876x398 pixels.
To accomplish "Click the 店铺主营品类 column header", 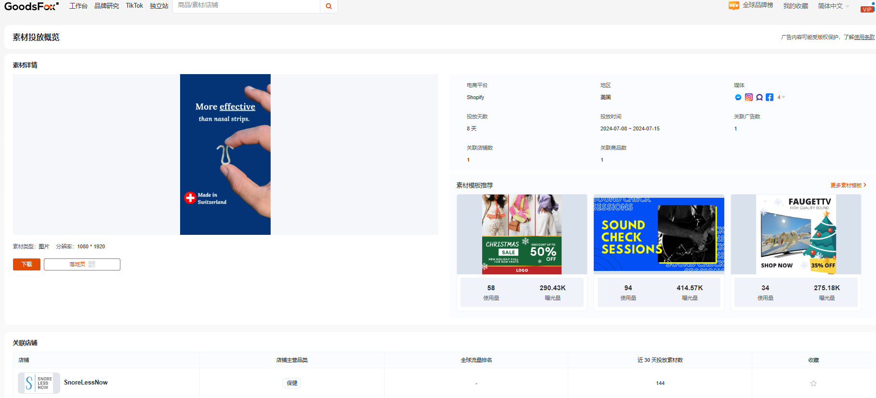I will [x=292, y=360].
